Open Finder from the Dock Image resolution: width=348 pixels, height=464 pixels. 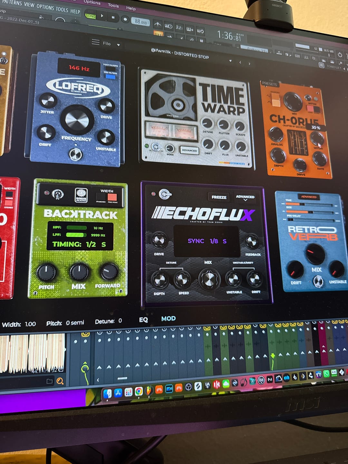click(x=108, y=393)
